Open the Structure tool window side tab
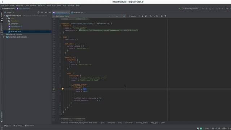Screen dimensions: 231x130 pos(1,29)
